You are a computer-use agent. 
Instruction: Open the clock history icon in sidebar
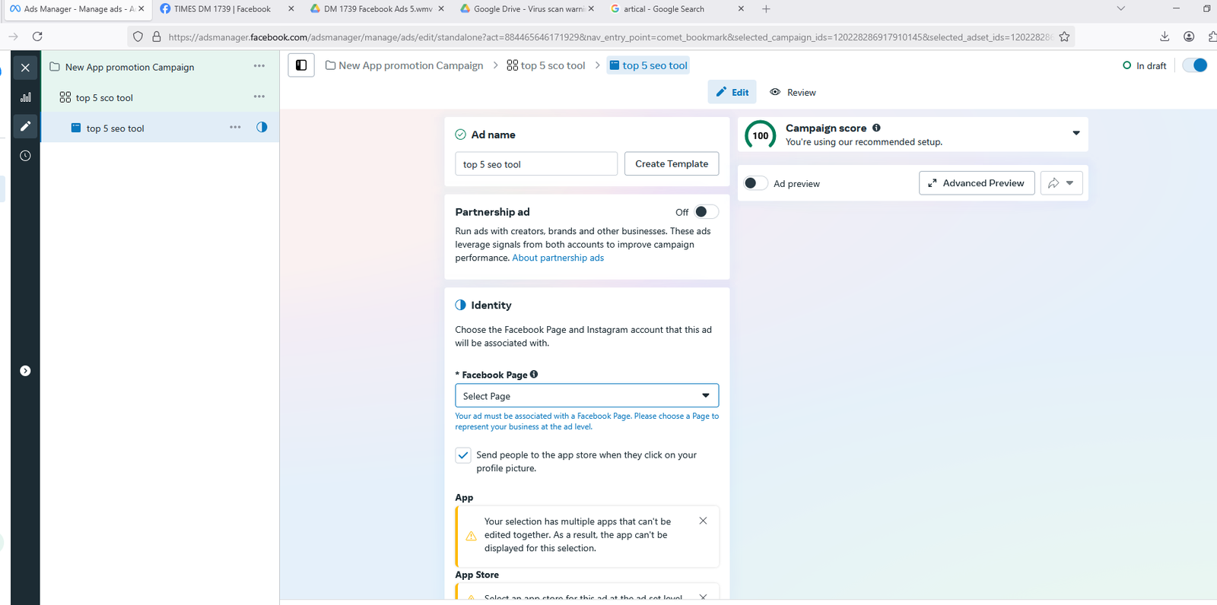(x=25, y=156)
